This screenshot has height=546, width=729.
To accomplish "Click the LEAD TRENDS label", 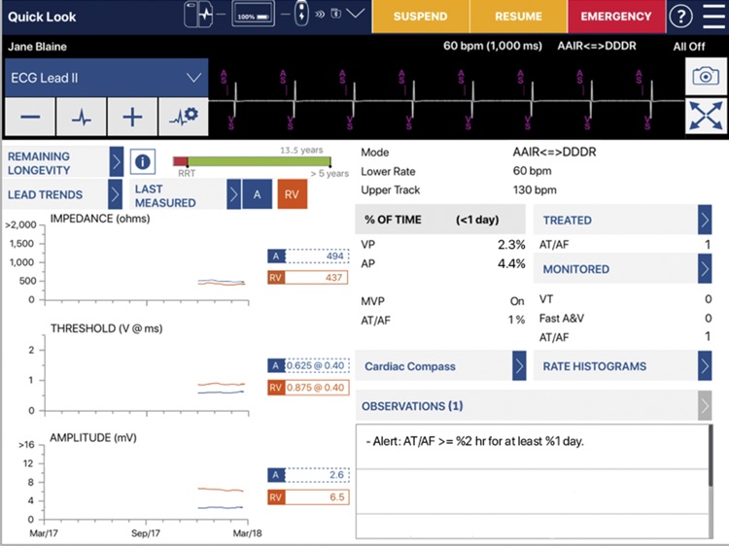I will [x=45, y=194].
